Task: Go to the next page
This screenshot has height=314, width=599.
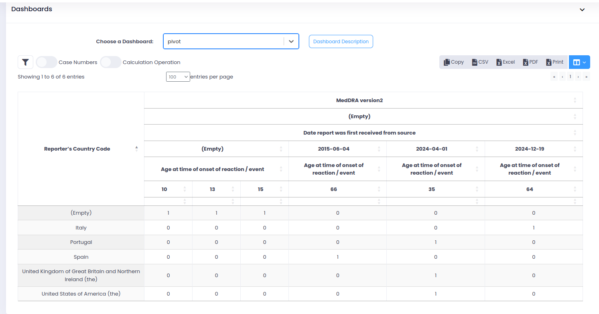Action: [578, 76]
